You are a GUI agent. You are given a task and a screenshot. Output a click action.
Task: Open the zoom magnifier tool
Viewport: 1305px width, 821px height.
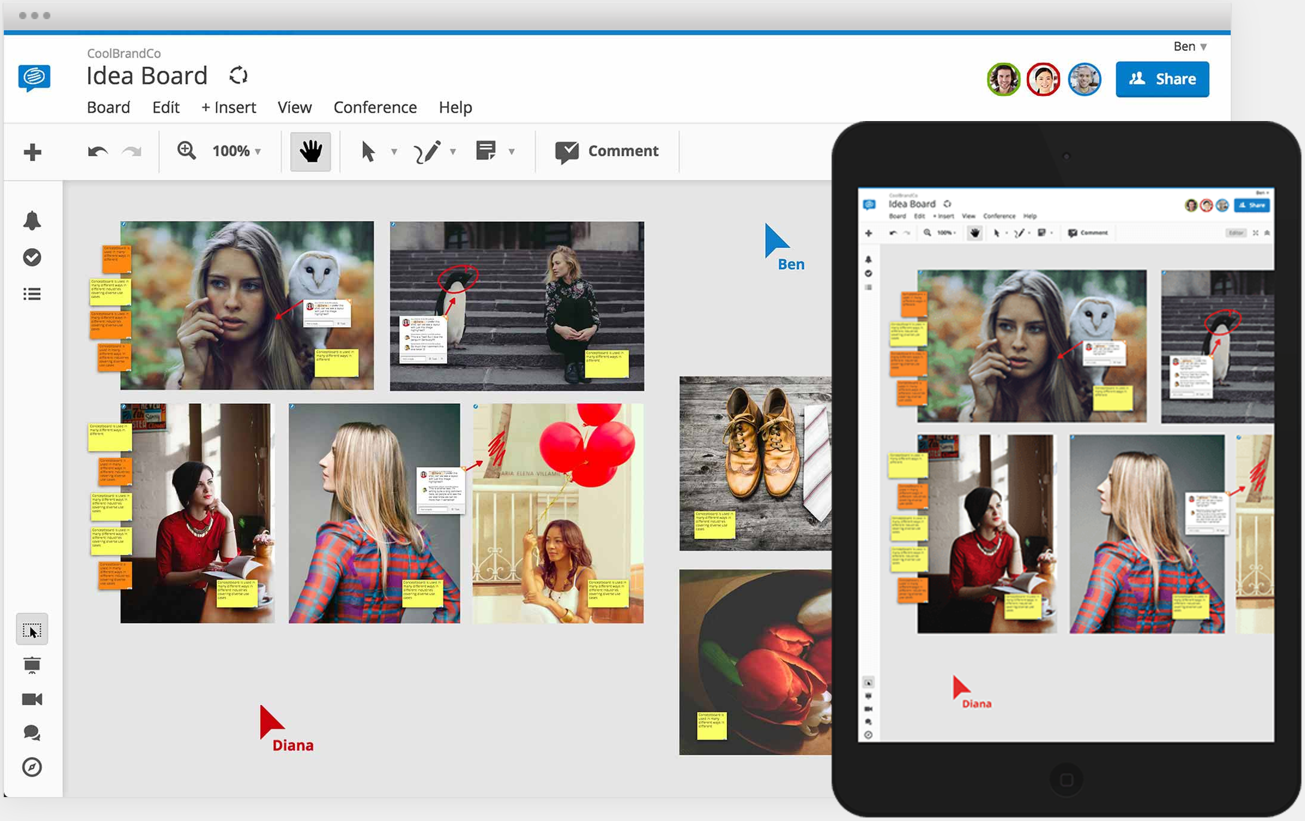pyautogui.click(x=186, y=151)
